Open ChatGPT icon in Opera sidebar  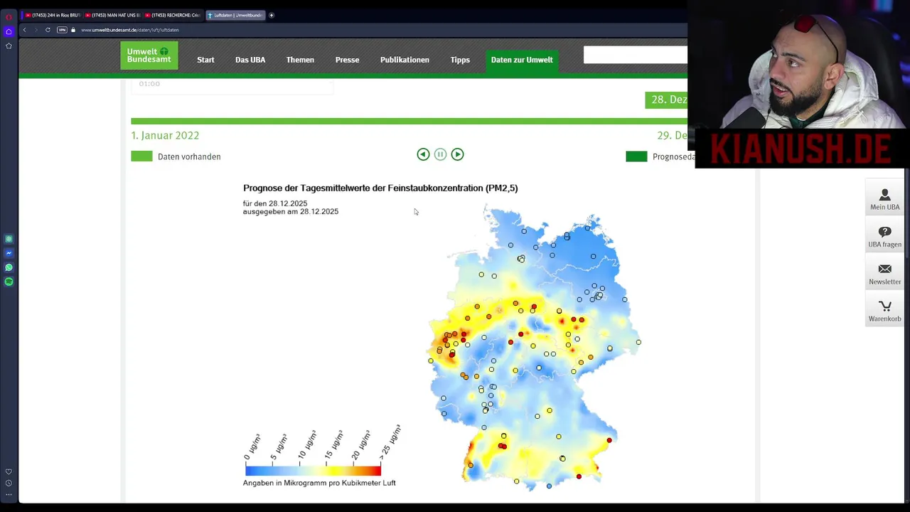pyautogui.click(x=9, y=239)
